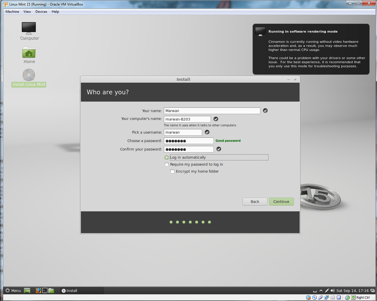
Task: Click the network icon in system tray
Action: coord(326,290)
